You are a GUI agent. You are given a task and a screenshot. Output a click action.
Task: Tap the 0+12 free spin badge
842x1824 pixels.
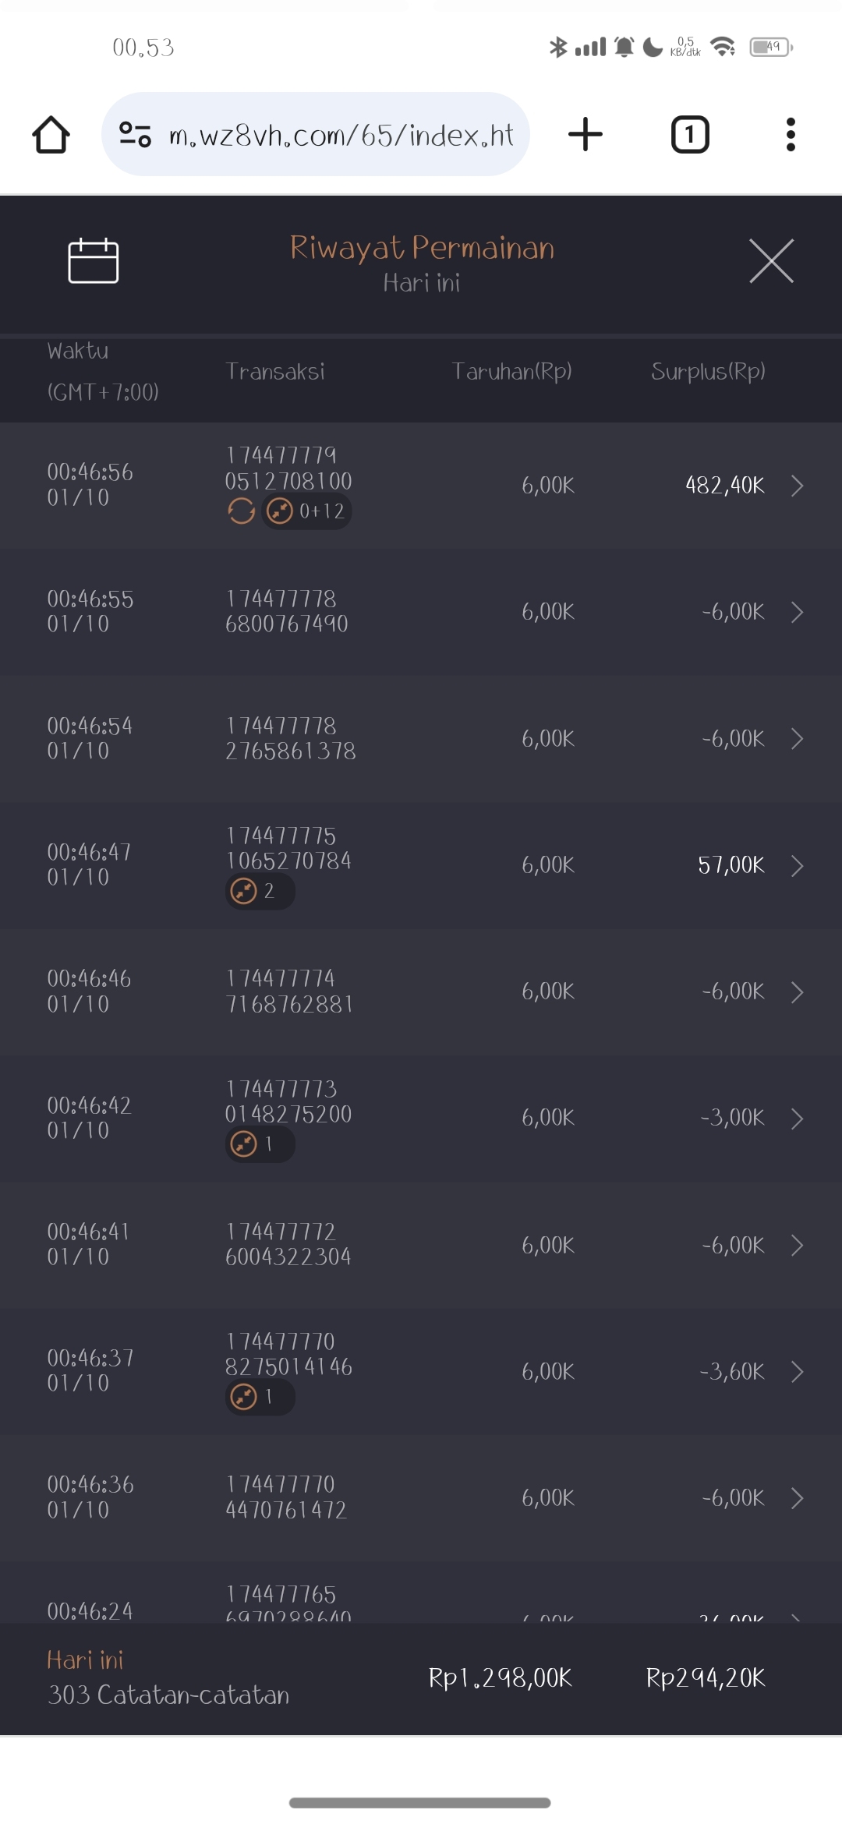coord(307,511)
